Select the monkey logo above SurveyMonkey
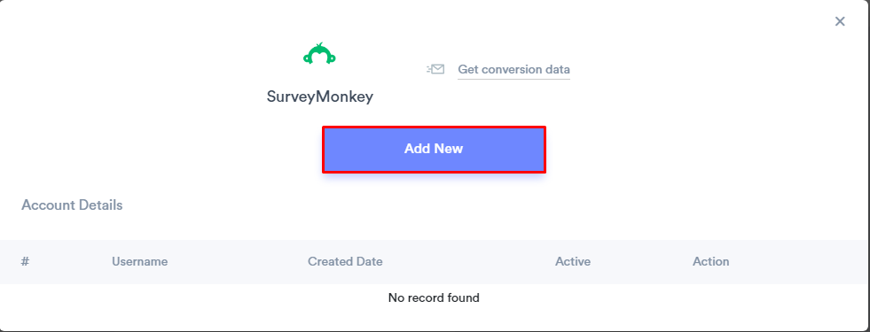 pos(319,53)
